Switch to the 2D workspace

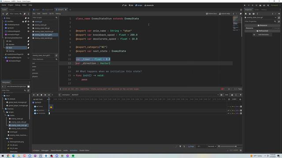pos(124,5)
